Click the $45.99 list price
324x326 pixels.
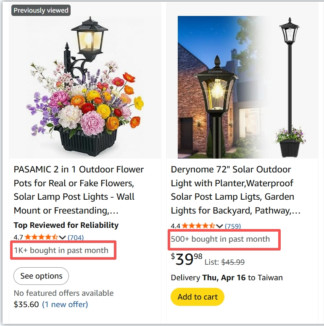click(x=233, y=262)
